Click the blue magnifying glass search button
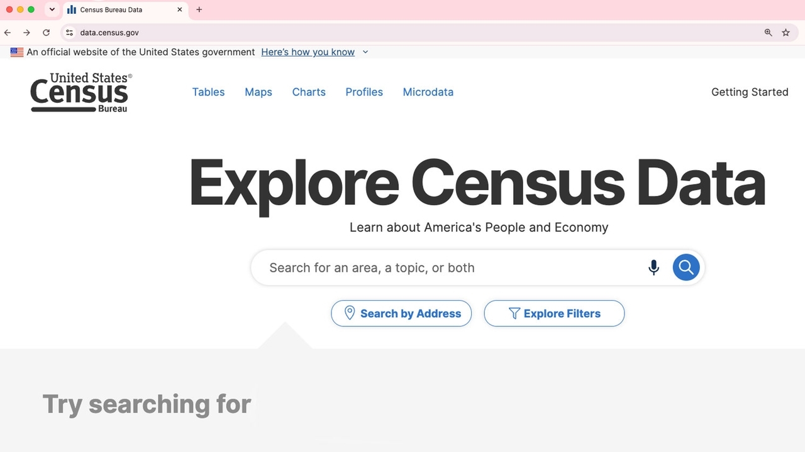This screenshot has width=805, height=452. (686, 267)
